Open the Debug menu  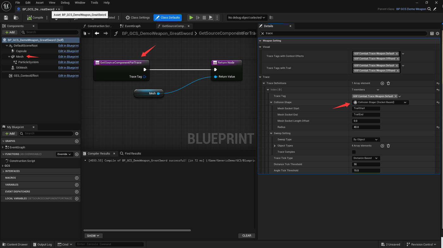tap(65, 3)
